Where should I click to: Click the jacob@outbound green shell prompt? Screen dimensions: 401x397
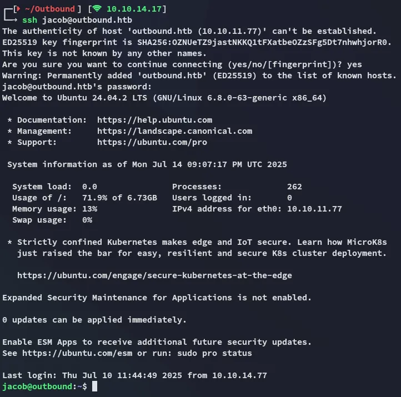[x=37, y=386]
